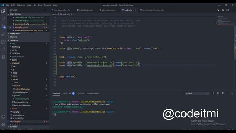Create a new terminal with plus icon
236x133 pixels.
[213, 93]
